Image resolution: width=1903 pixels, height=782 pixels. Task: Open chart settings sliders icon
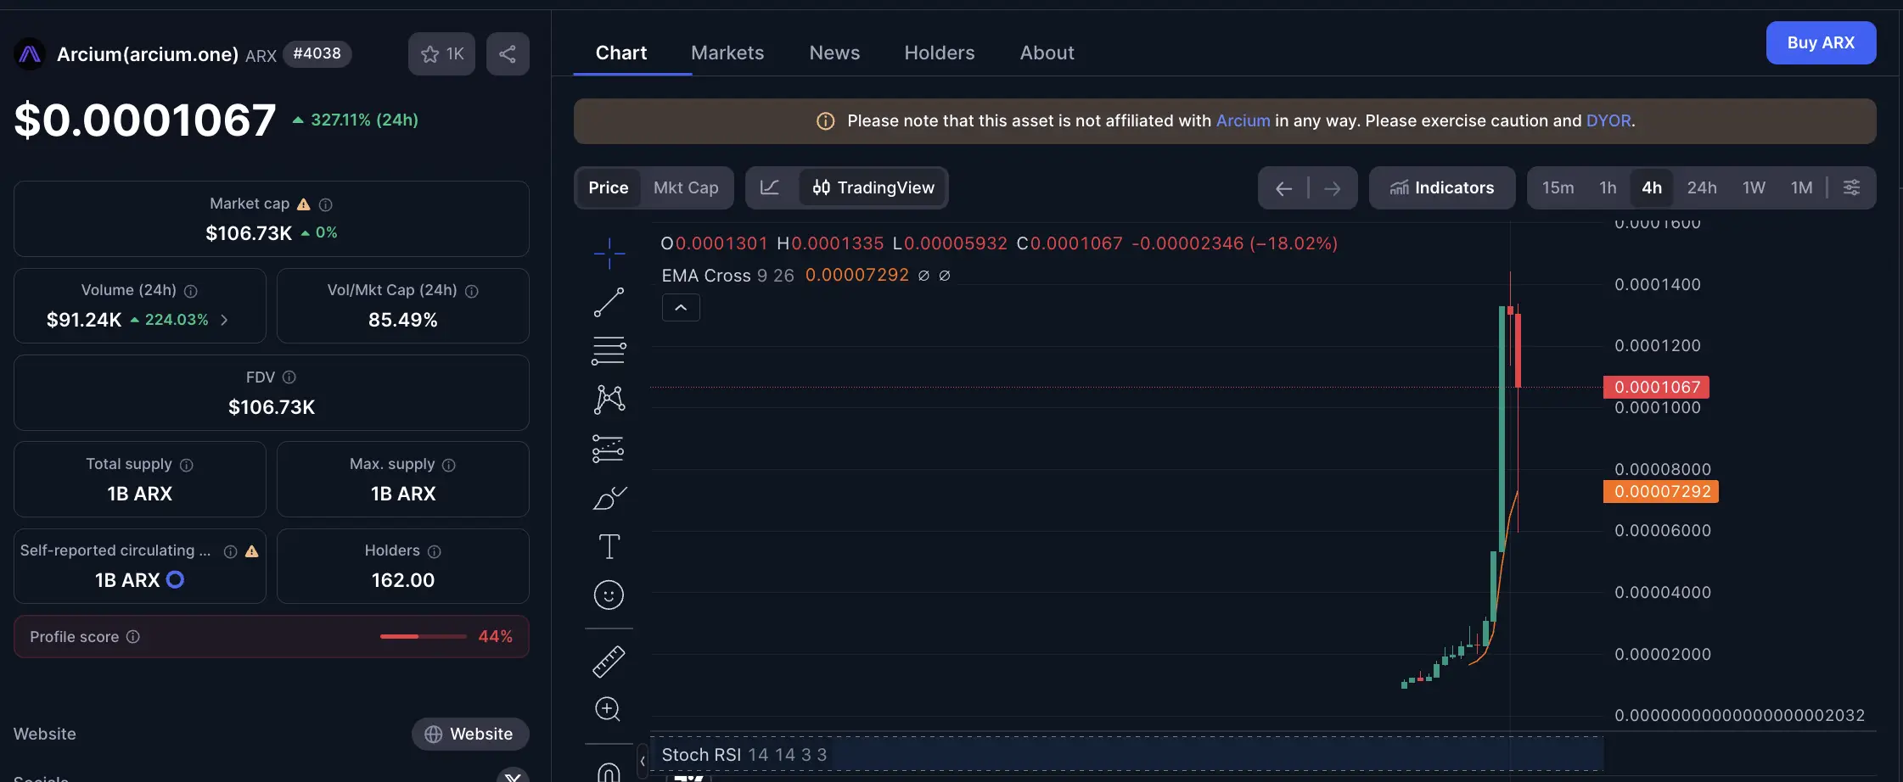[x=1851, y=187]
